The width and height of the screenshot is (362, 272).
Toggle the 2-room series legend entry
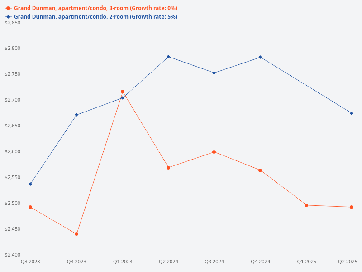point(95,17)
